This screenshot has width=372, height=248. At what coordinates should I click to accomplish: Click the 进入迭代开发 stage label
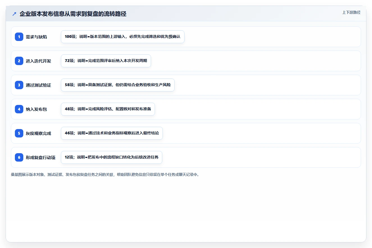(x=38, y=61)
